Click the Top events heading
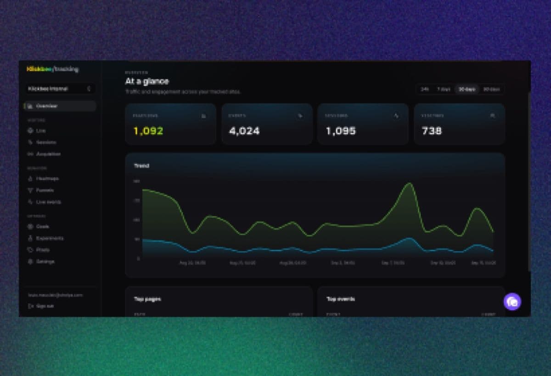551x376 pixels. coord(341,299)
